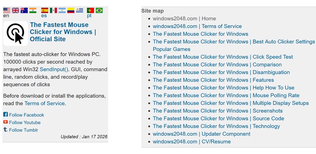Click the 'en' language label

[6, 16]
